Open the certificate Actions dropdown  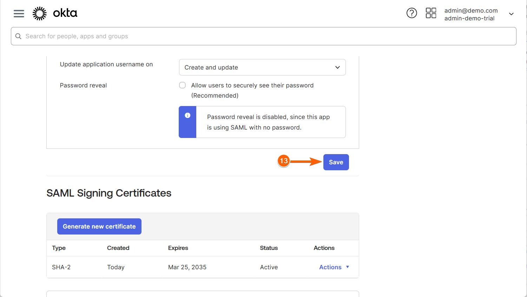point(334,267)
